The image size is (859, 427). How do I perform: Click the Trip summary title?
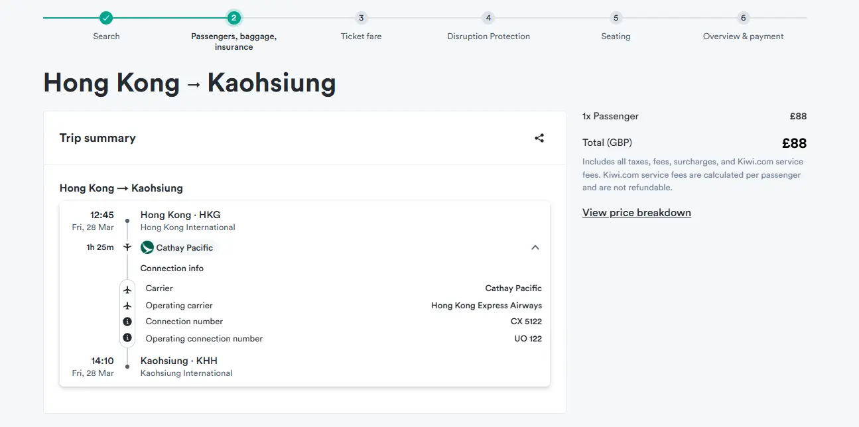point(98,138)
